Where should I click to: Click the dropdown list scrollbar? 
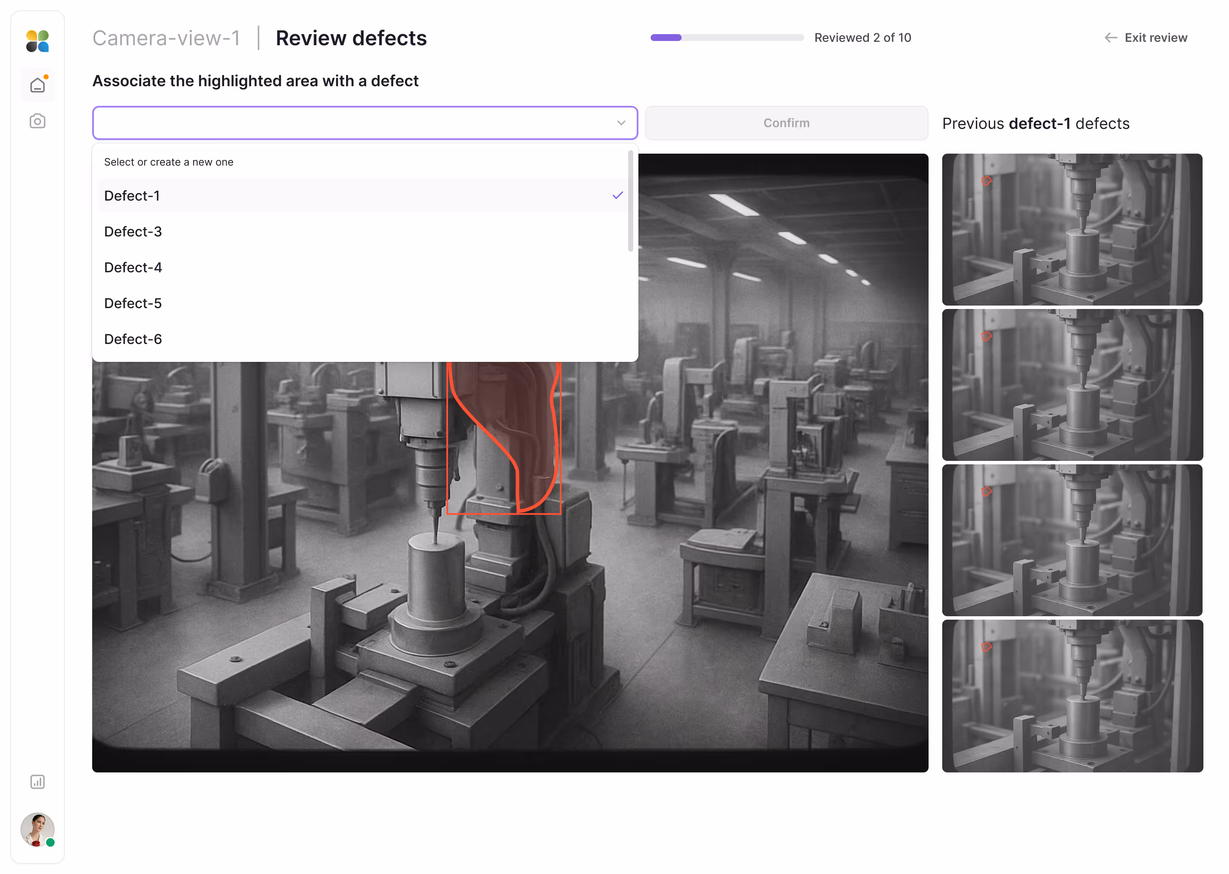coord(630,201)
